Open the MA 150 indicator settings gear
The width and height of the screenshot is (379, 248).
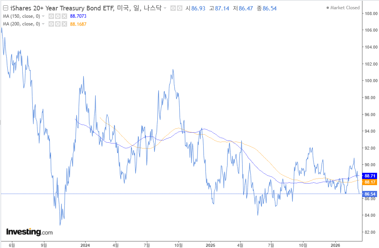coord(58,16)
